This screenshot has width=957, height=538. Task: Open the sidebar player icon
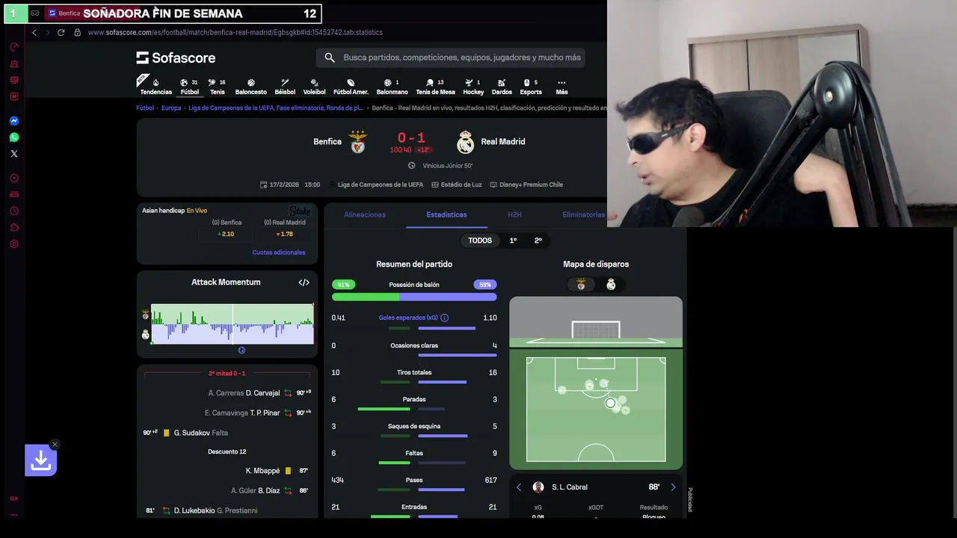tap(13, 178)
